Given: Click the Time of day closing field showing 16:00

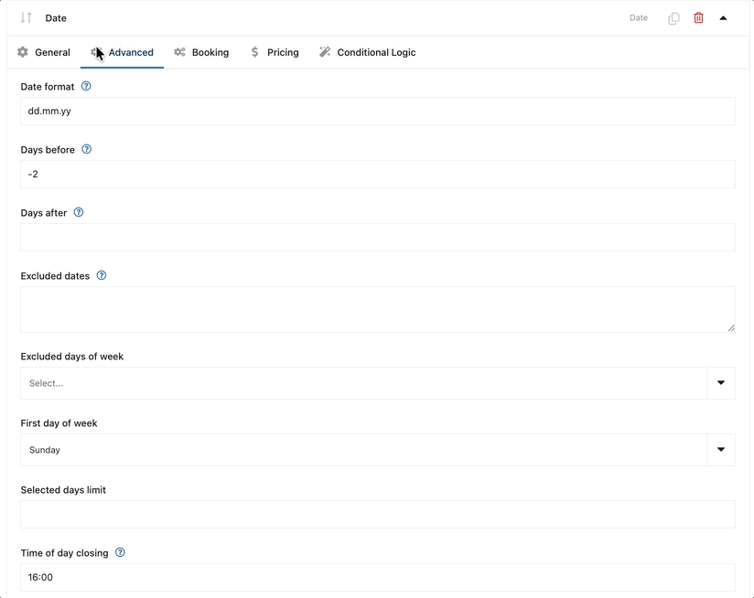Looking at the screenshot, I should [x=377, y=577].
